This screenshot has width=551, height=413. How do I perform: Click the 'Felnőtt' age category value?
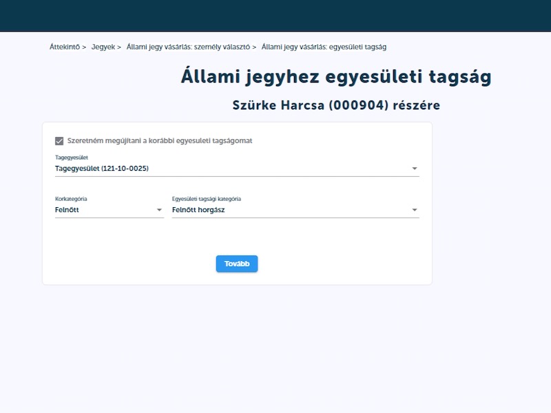67,210
